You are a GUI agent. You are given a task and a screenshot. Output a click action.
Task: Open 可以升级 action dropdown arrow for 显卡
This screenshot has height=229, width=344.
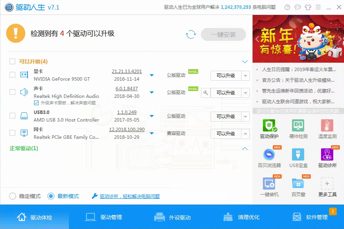coord(245,76)
